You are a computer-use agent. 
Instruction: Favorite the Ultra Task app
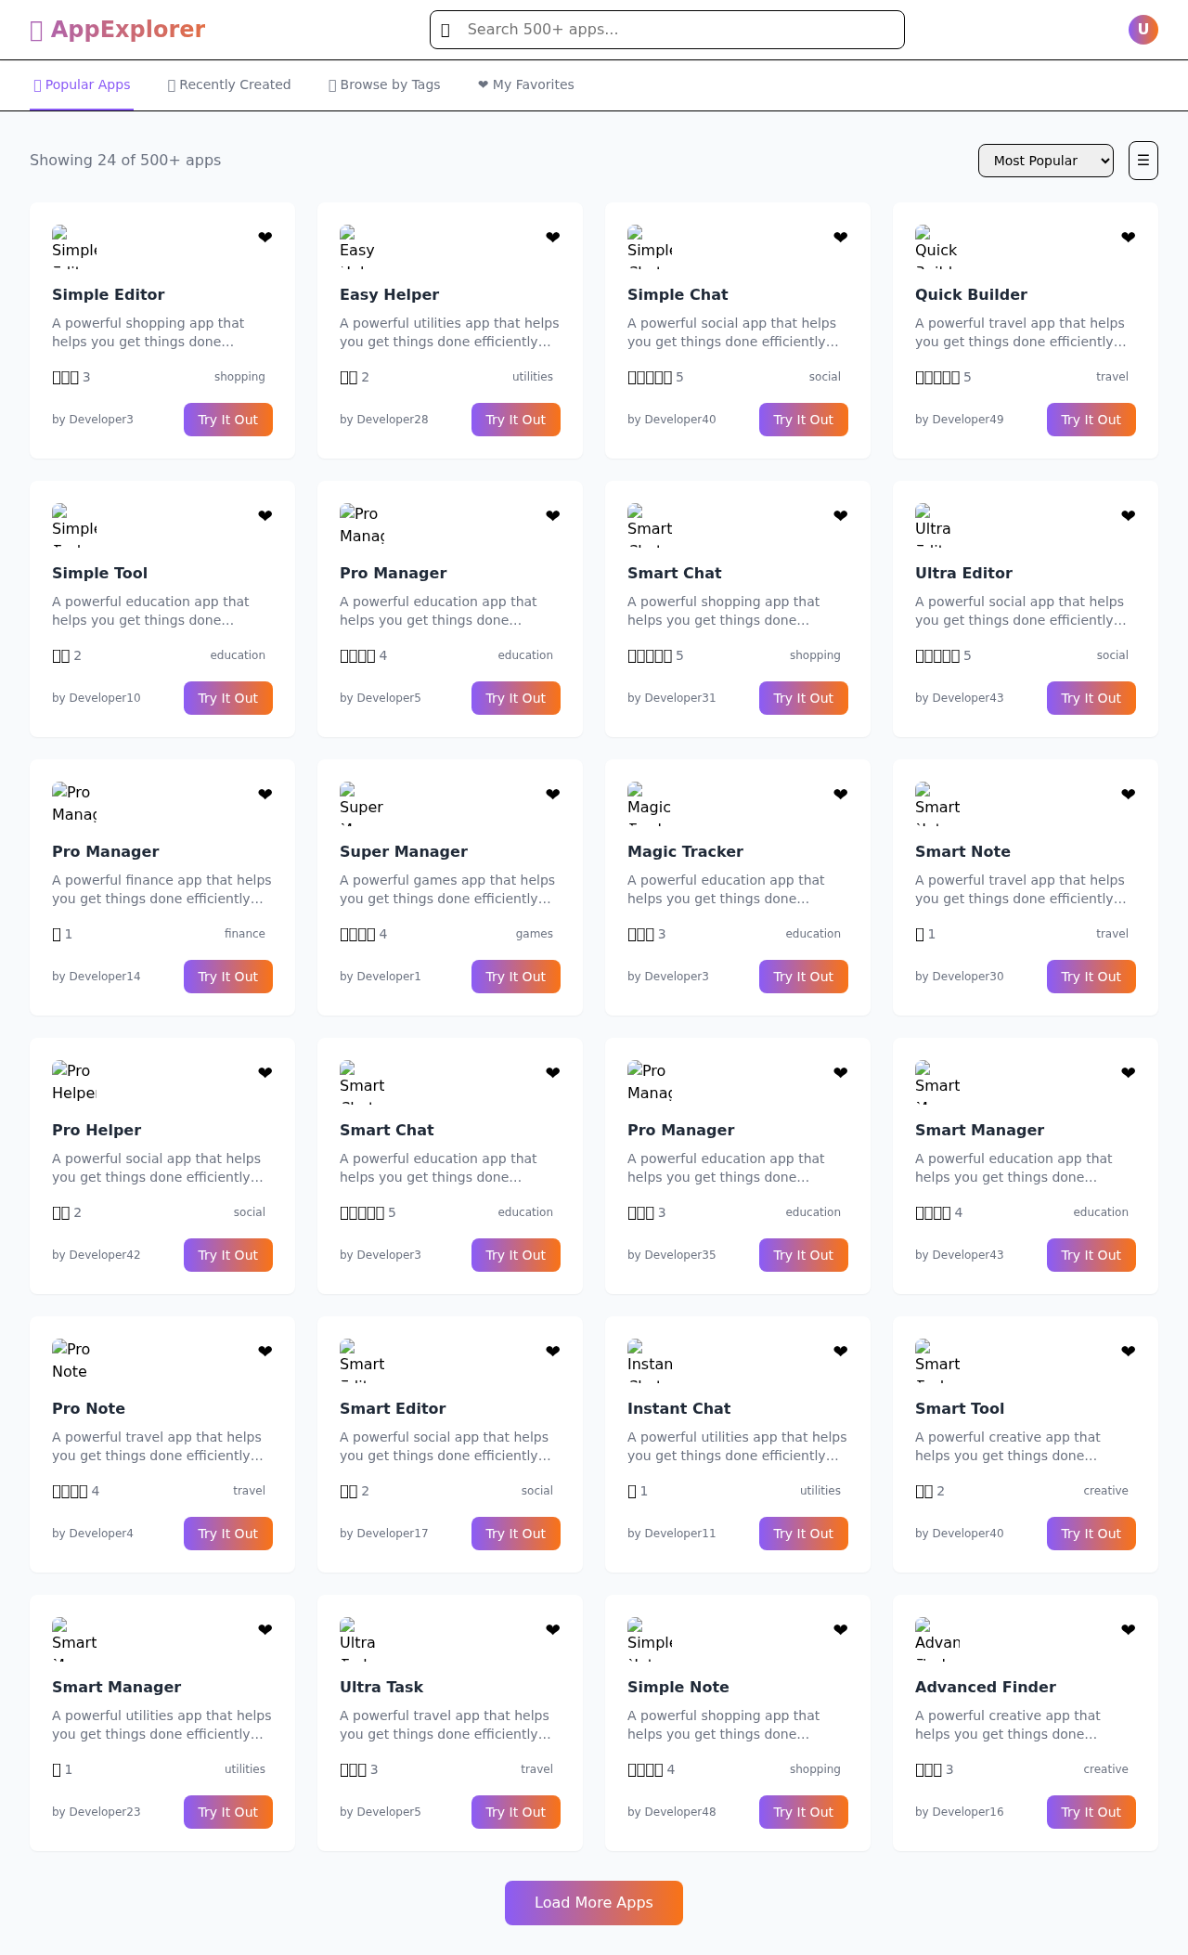(x=552, y=1629)
